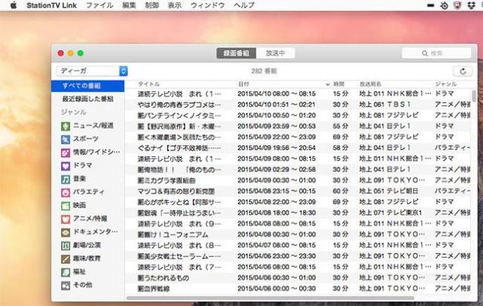Select the News/報道 genre icon

[x=65, y=126]
